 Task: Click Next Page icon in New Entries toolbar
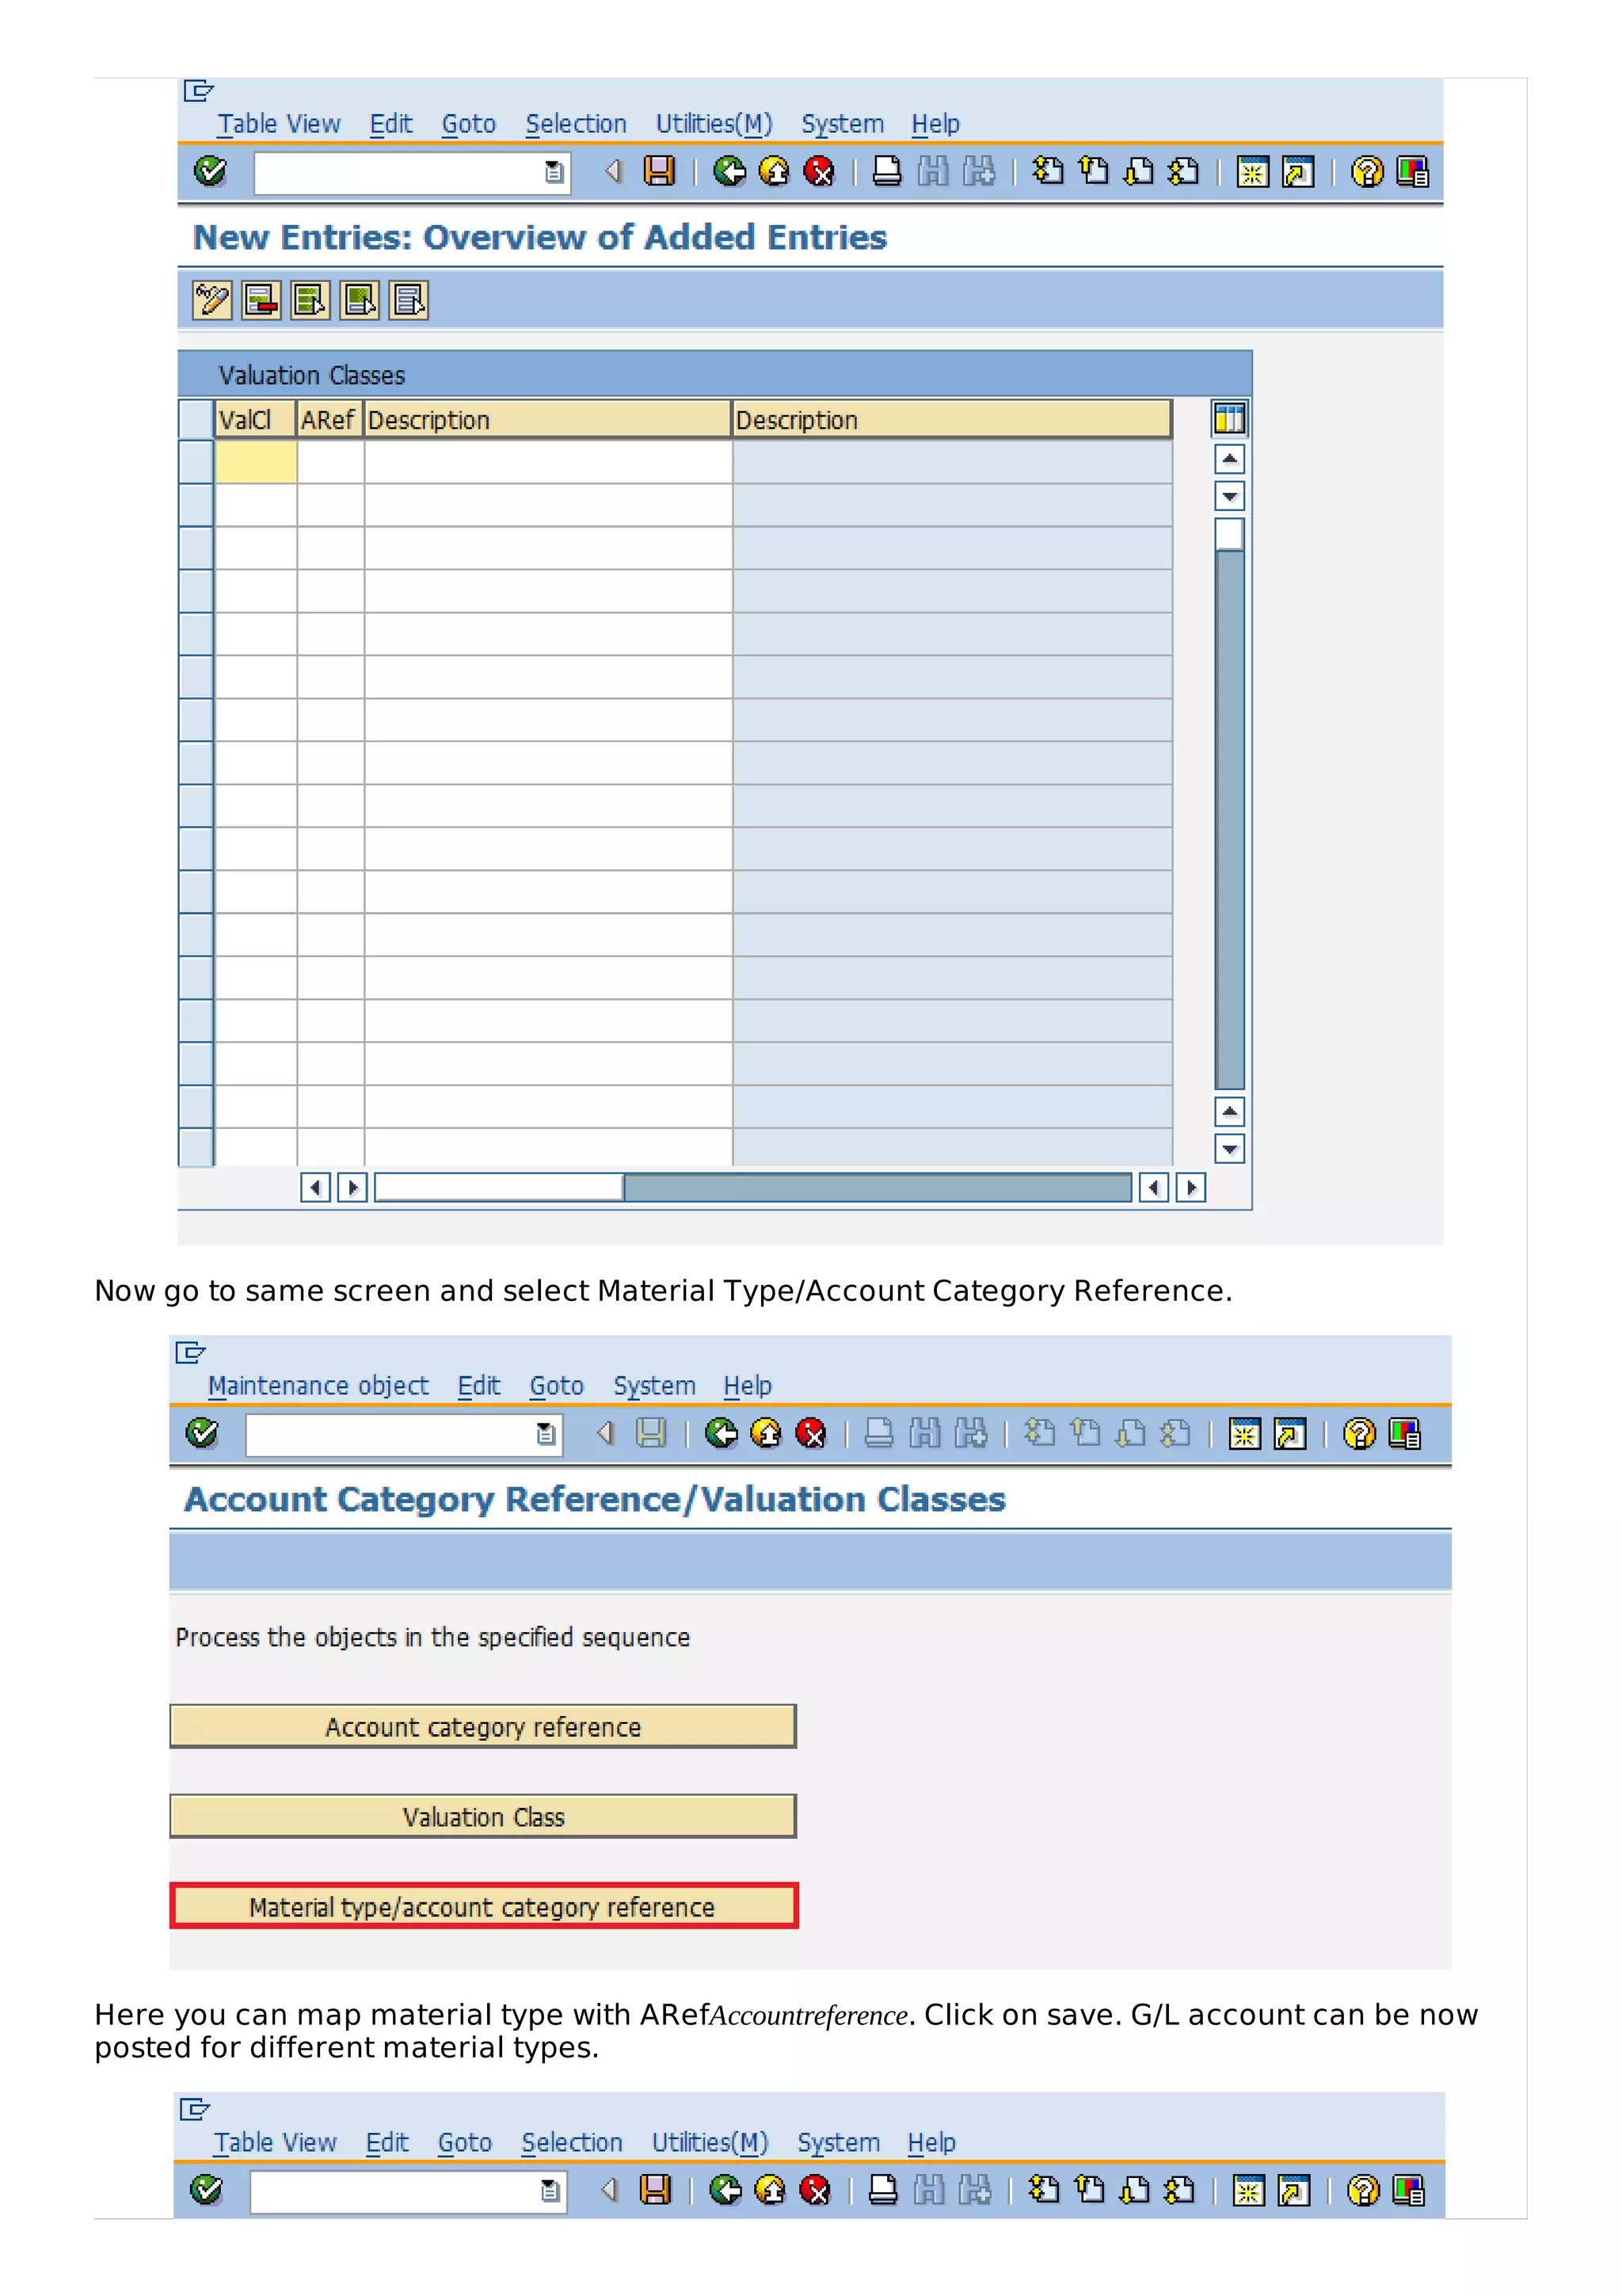point(1138,172)
